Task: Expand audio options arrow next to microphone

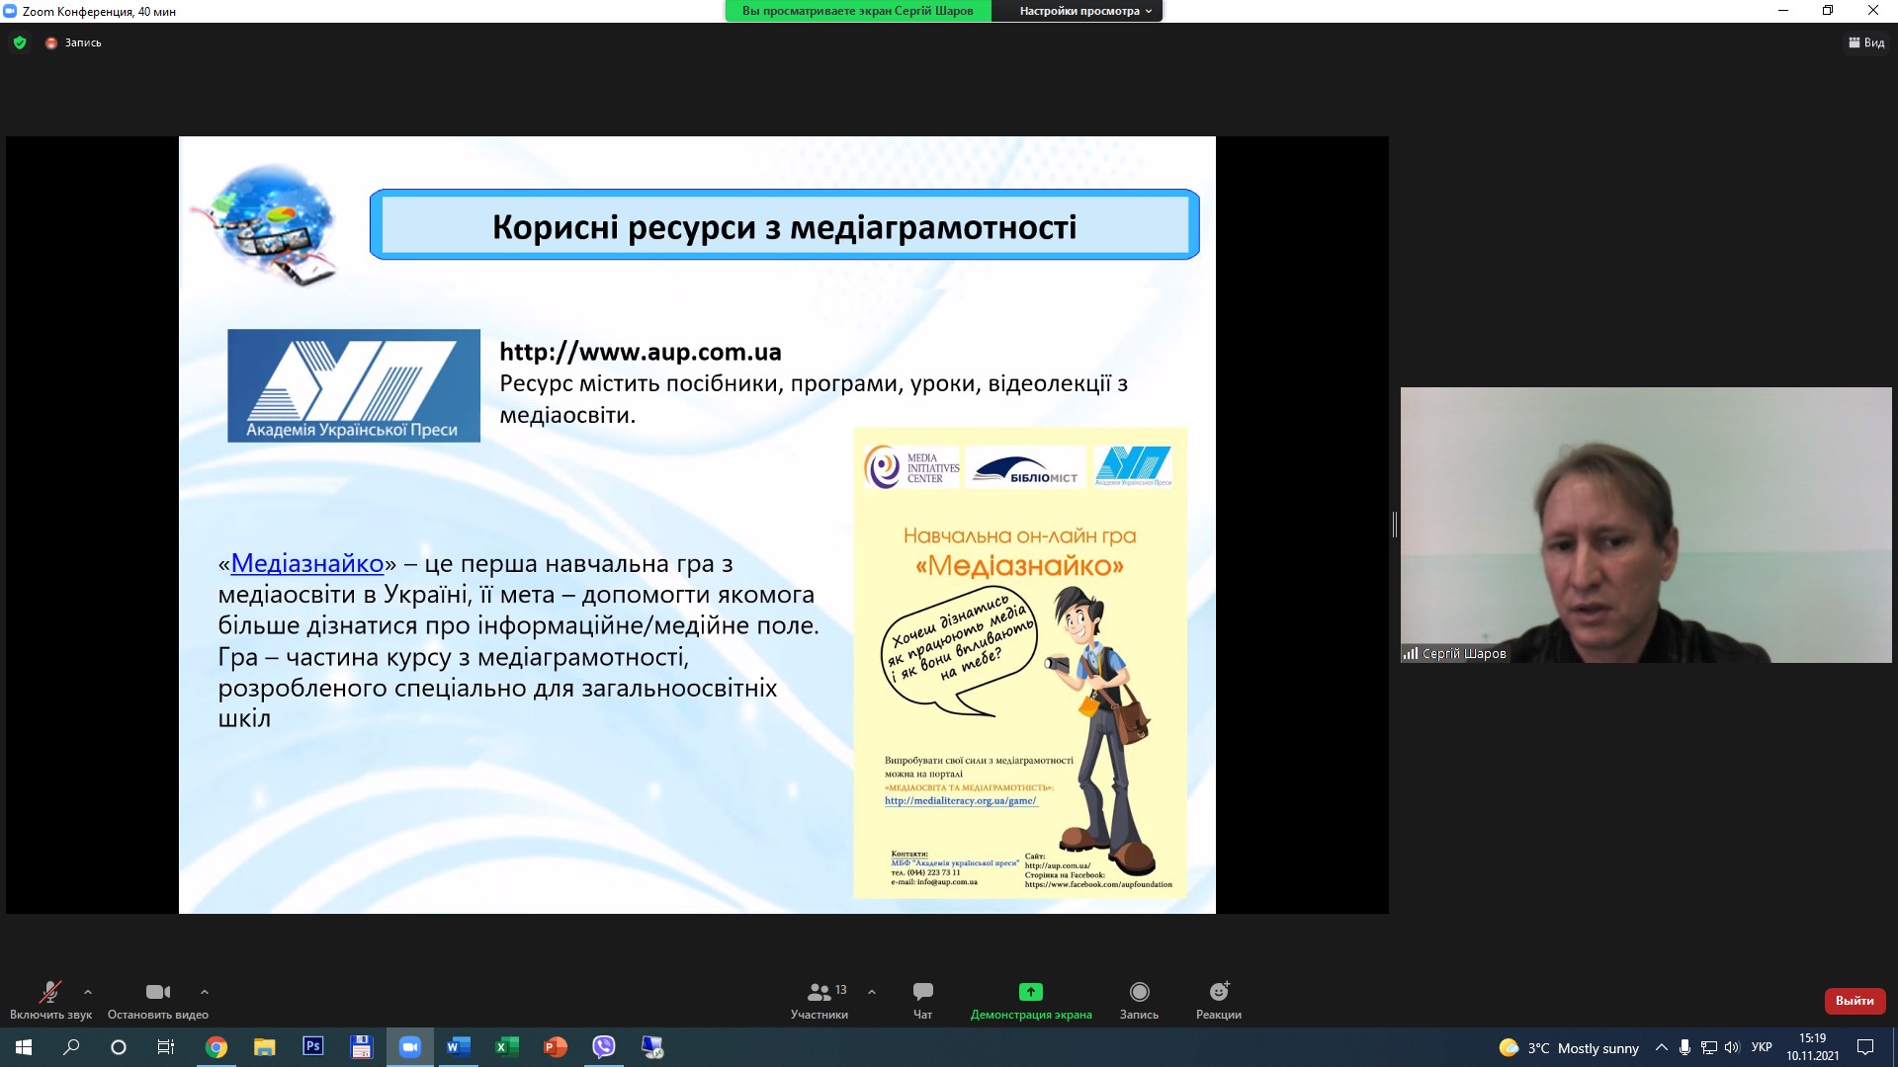Action: 88,992
